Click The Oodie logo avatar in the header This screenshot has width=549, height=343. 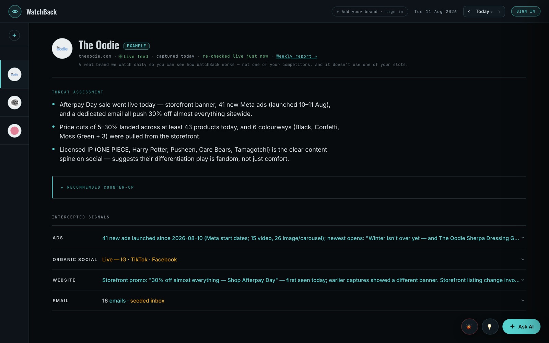pyautogui.click(x=62, y=48)
